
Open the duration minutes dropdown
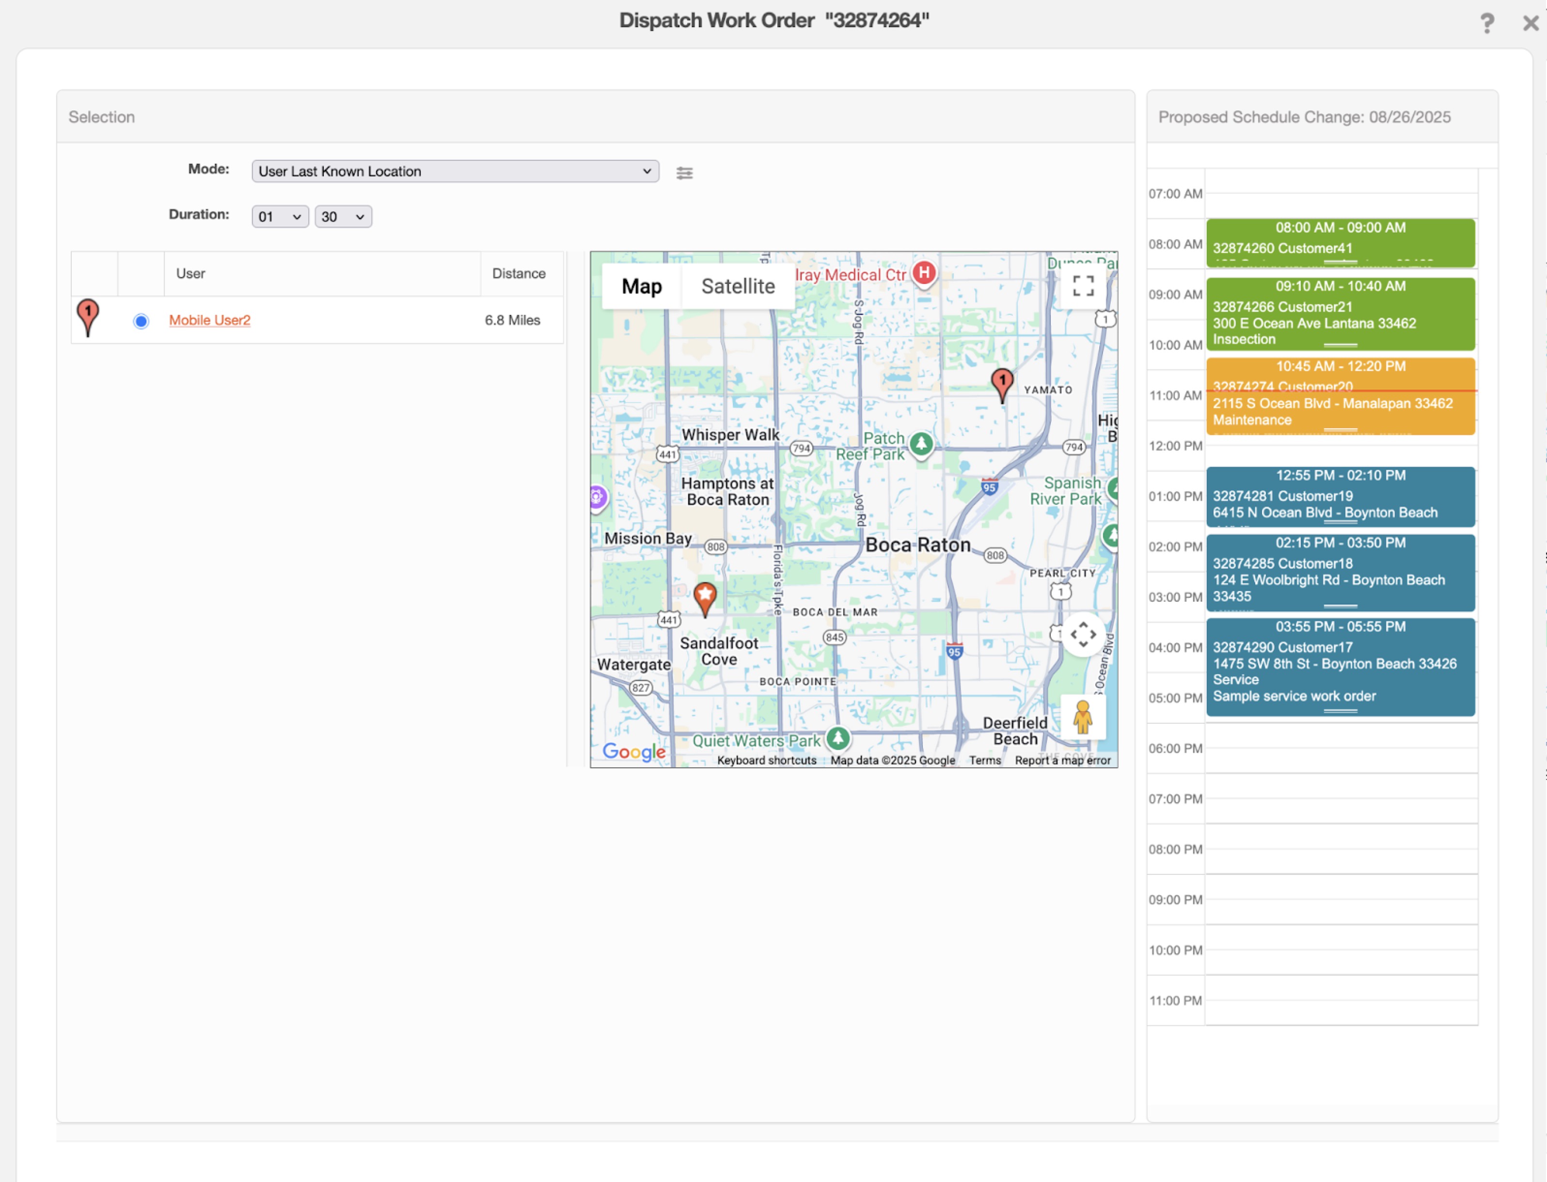[x=343, y=217]
